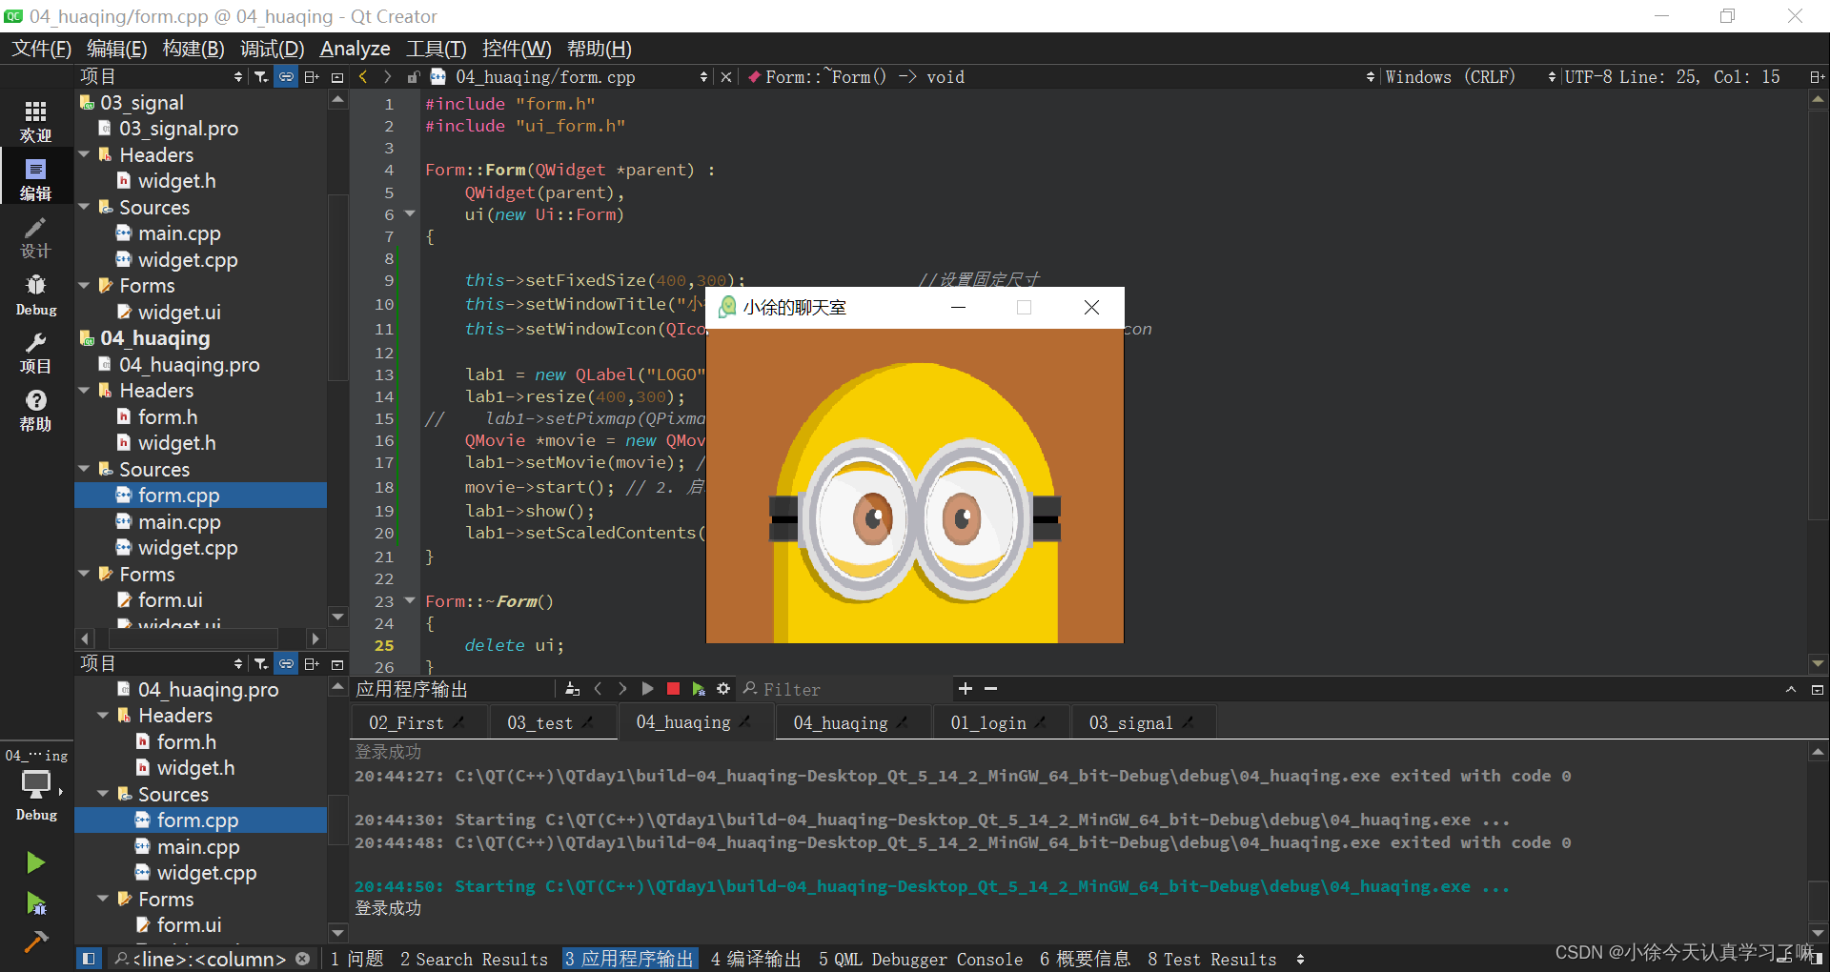The image size is (1830, 972).
Task: Show the QML Debugger Console pane
Action: (920, 959)
